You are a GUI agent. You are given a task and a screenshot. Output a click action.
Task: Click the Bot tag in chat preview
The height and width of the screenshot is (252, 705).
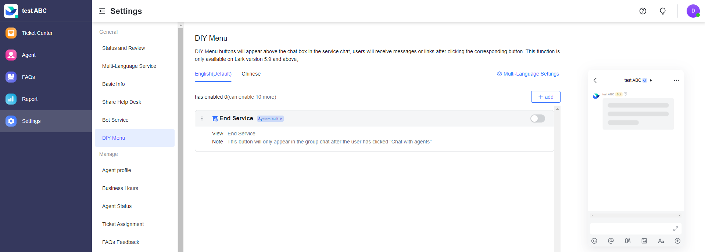click(619, 94)
